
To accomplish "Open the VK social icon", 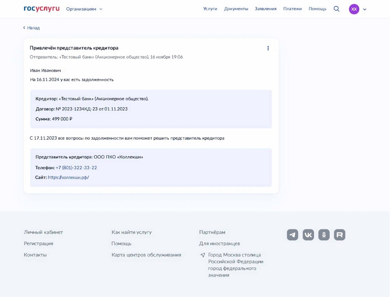I will click(308, 235).
